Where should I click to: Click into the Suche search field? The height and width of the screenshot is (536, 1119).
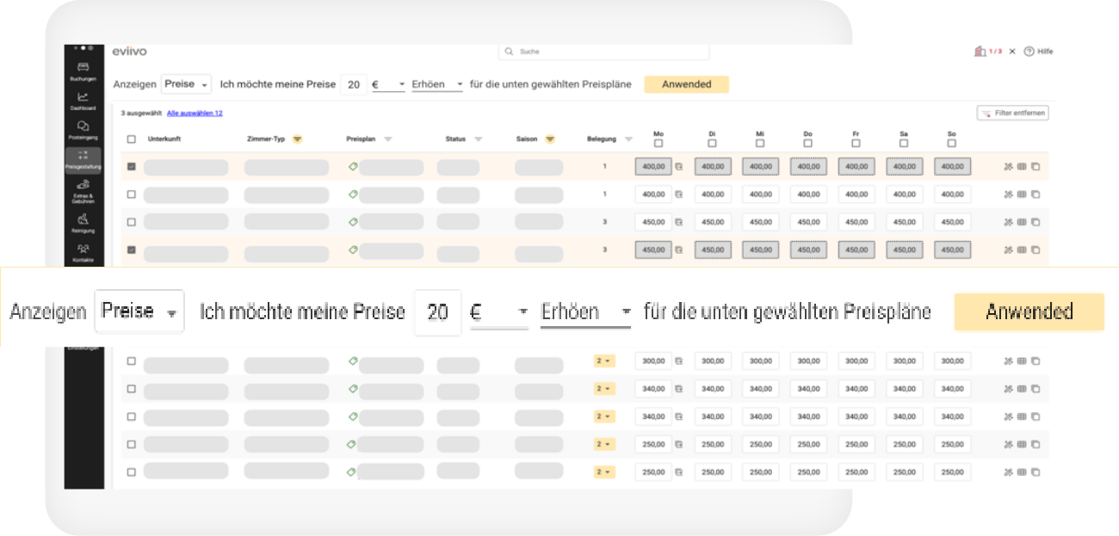coord(603,52)
